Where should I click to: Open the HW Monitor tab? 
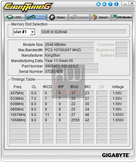[122, 17]
